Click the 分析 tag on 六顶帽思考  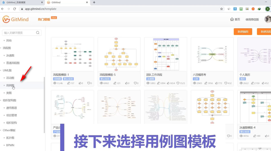(x=196, y=79)
